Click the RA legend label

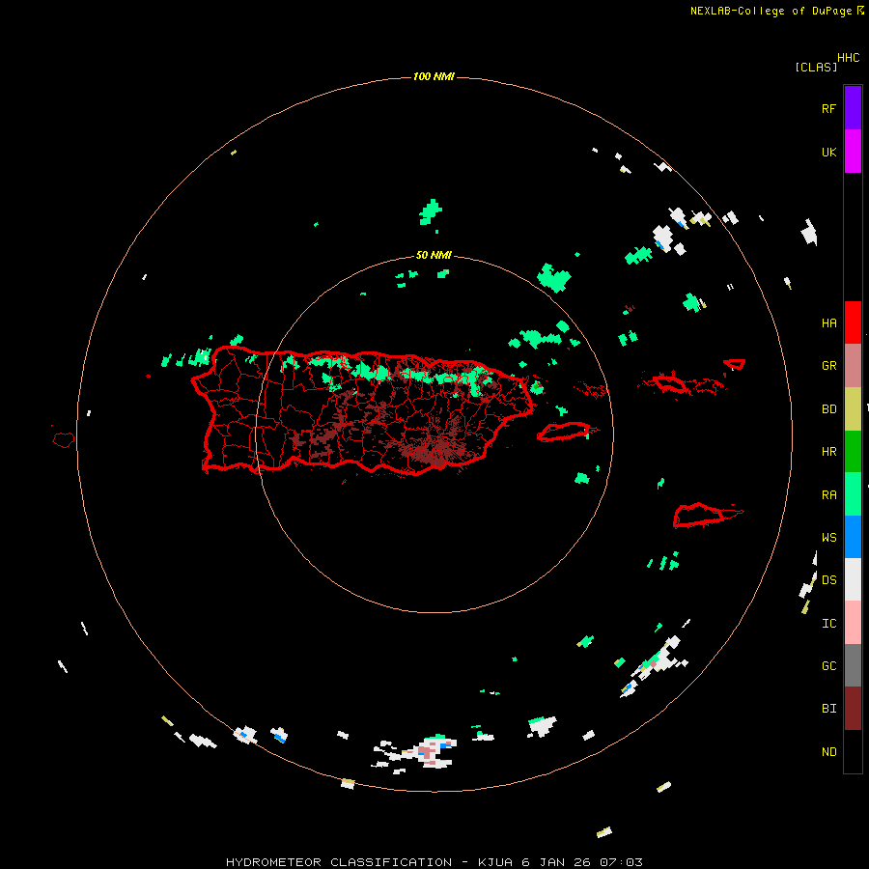pyautogui.click(x=828, y=494)
